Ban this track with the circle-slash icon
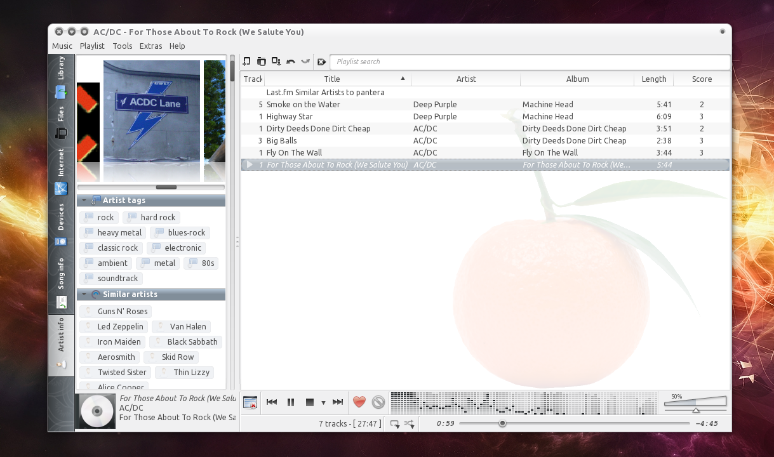Screen dimensions: 774x457 pyautogui.click(x=378, y=402)
